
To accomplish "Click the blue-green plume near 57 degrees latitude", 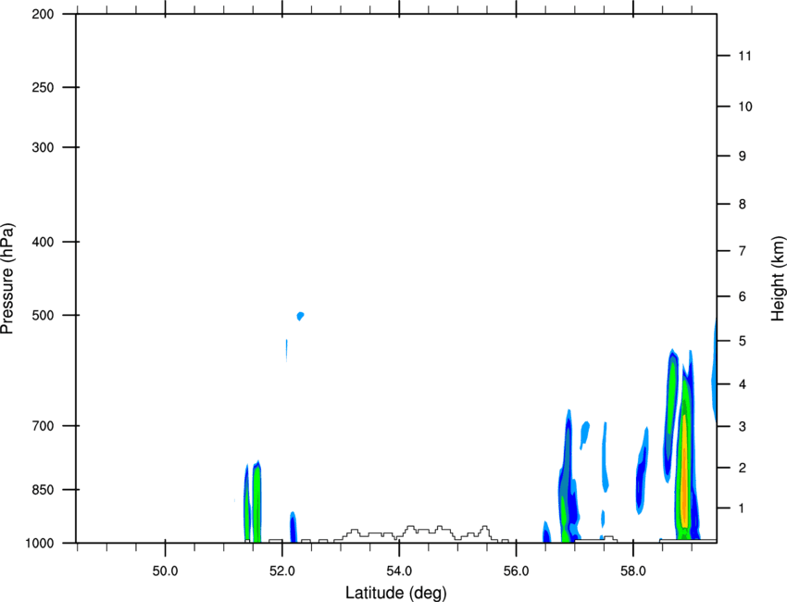I will click(x=568, y=477).
